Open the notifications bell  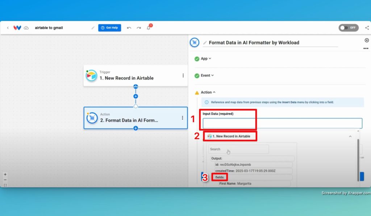pos(148,27)
